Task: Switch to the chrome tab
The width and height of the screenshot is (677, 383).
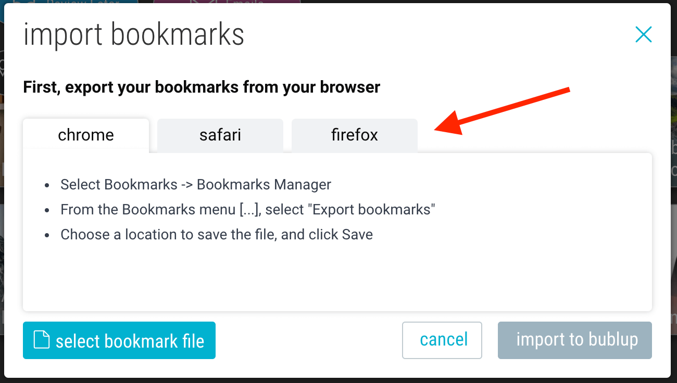Action: pos(86,135)
